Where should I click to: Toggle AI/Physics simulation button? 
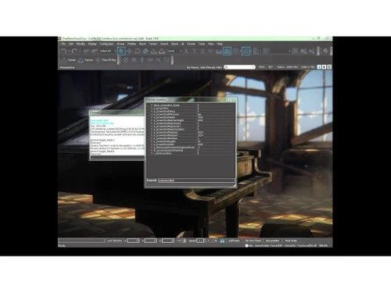(x=234, y=241)
